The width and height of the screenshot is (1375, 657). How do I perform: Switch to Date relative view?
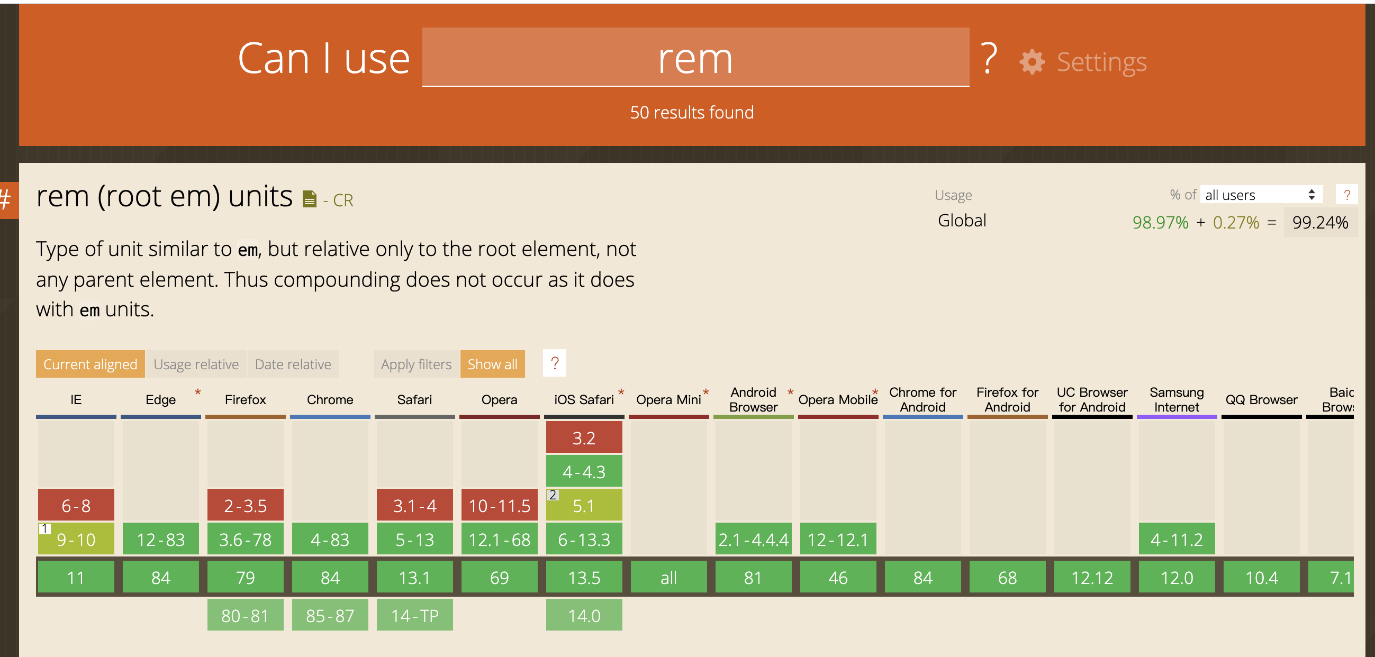coord(293,364)
